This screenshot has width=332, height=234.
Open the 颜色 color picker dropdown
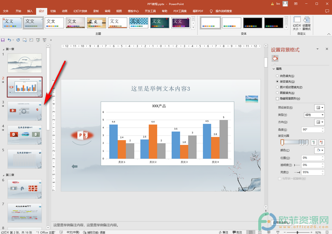pyautogui.click(x=319, y=150)
